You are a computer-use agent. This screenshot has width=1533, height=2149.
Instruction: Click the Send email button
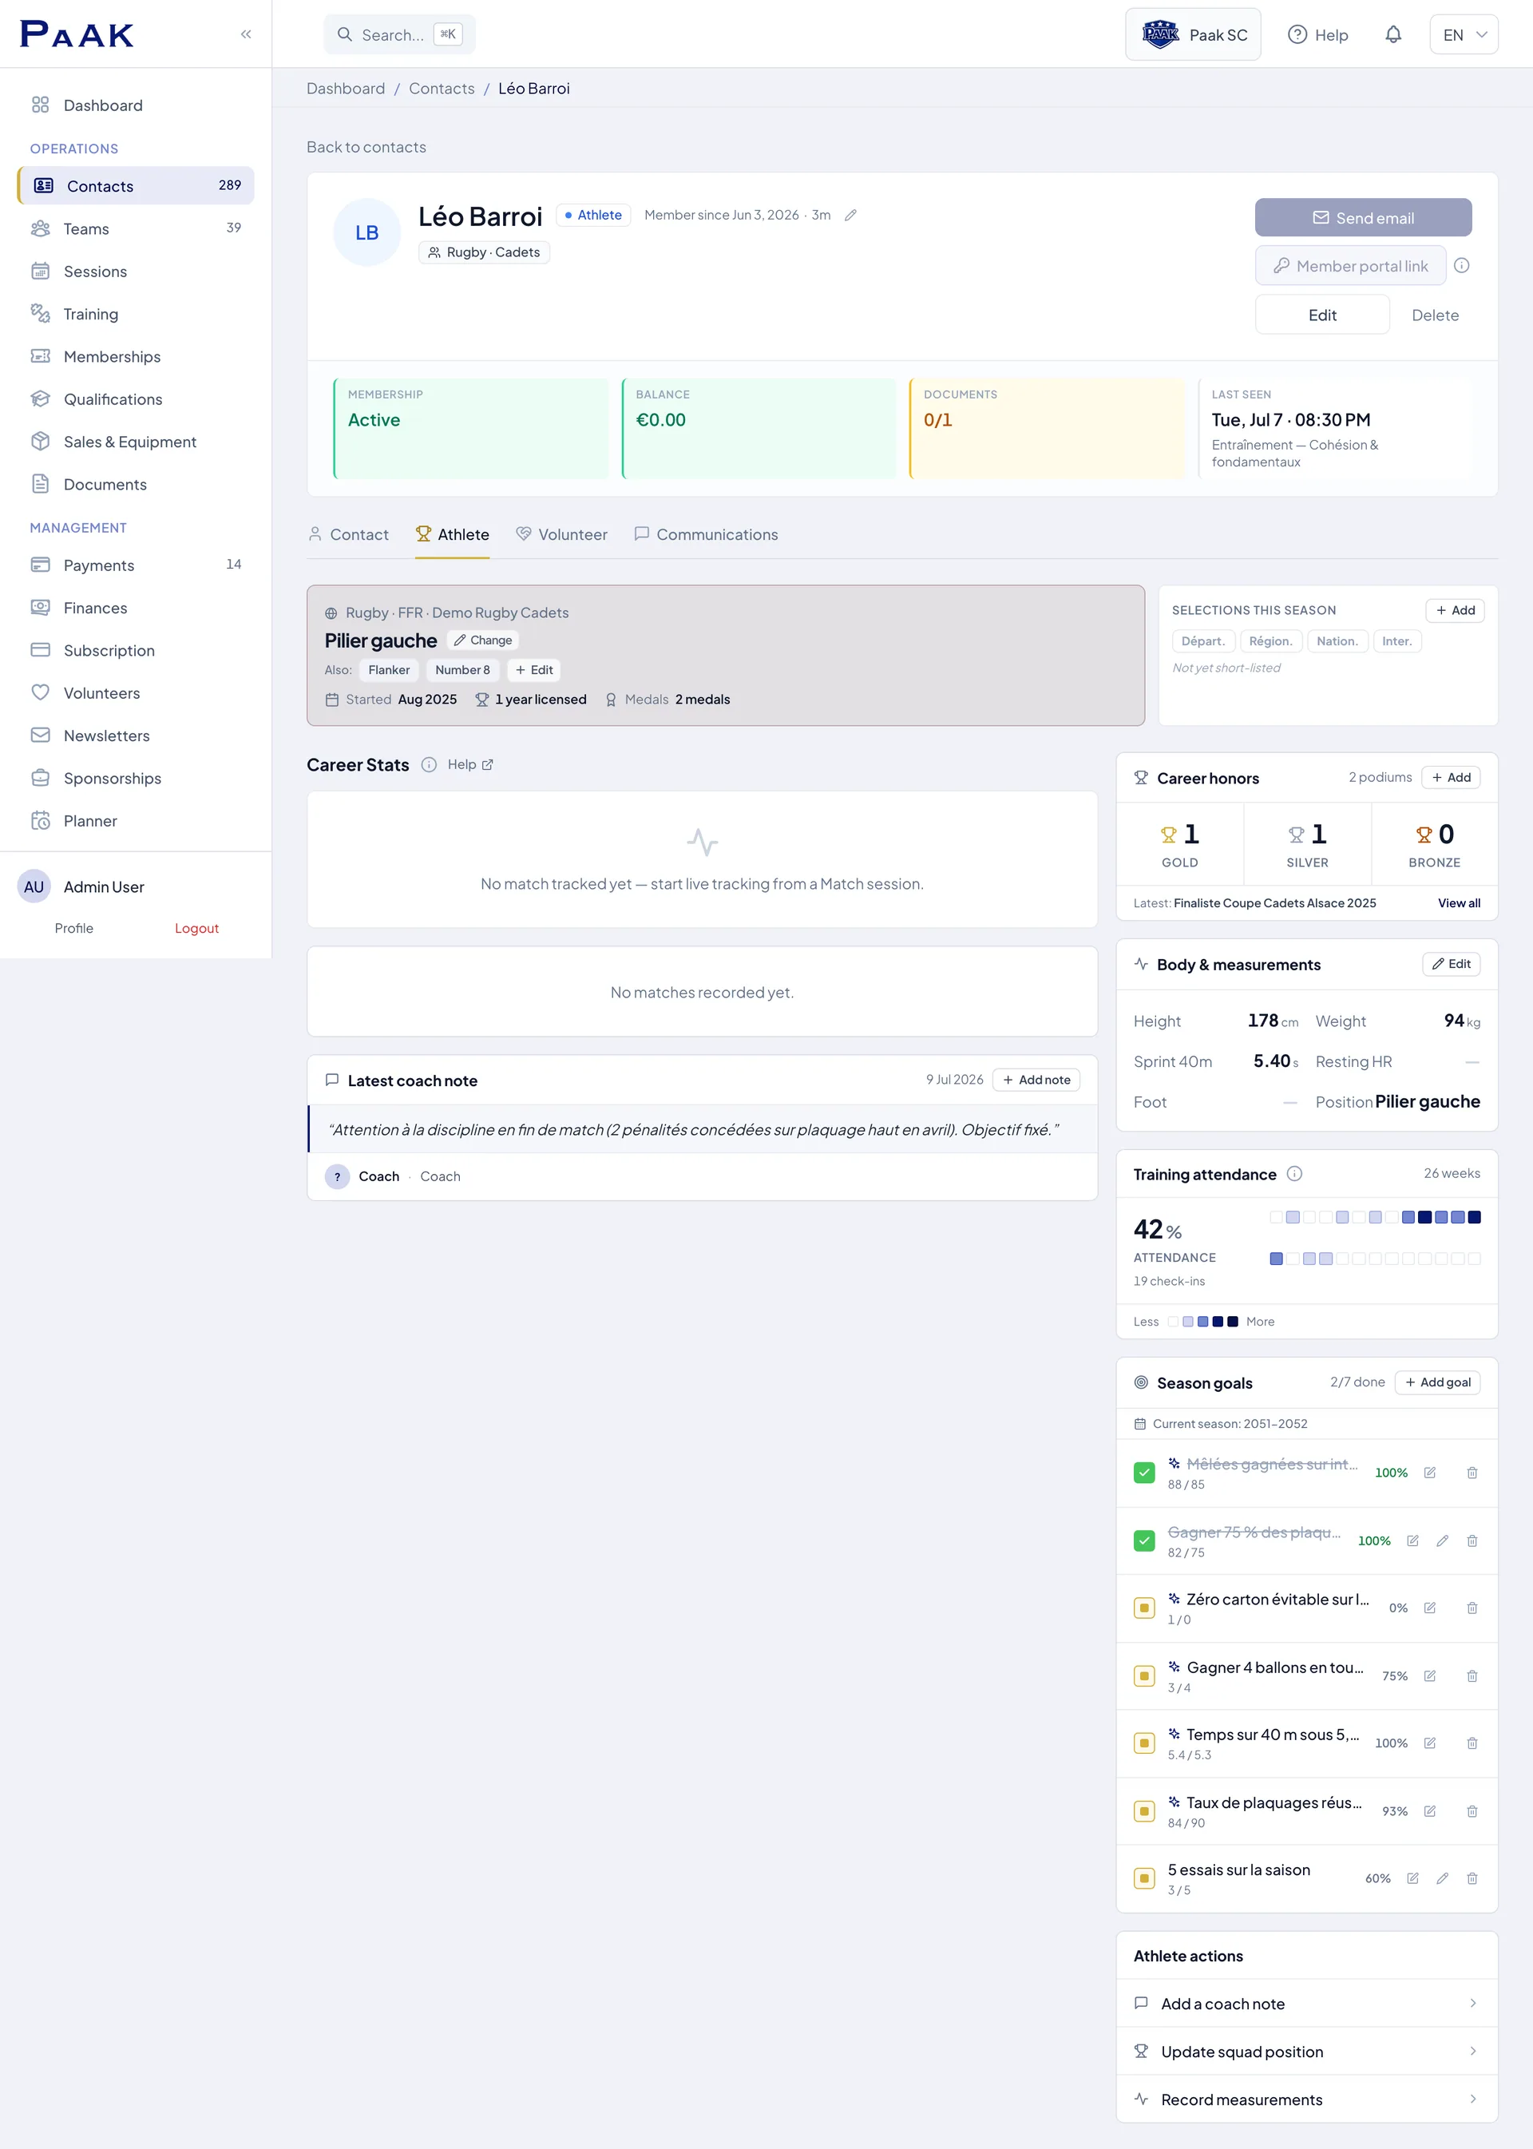click(1363, 217)
